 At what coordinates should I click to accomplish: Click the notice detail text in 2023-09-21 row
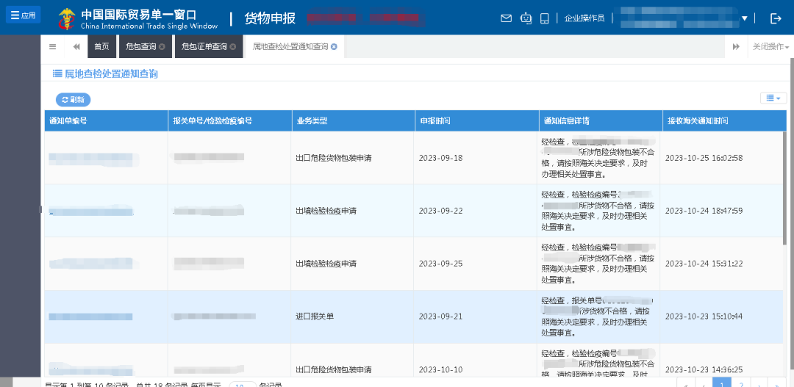[598, 317]
